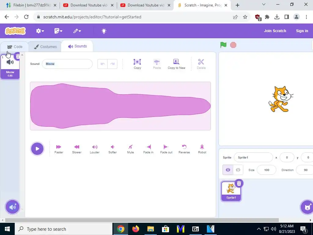Open the File menu dropdown
The width and height of the screenshot is (313, 235).
tap(58, 31)
